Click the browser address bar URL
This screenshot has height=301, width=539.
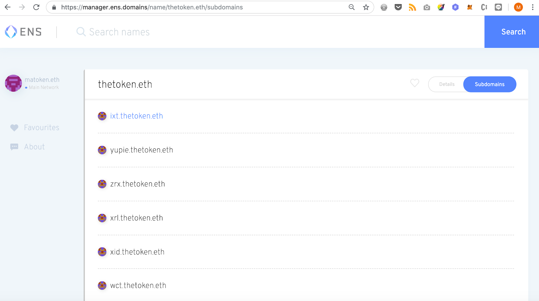[152, 7]
